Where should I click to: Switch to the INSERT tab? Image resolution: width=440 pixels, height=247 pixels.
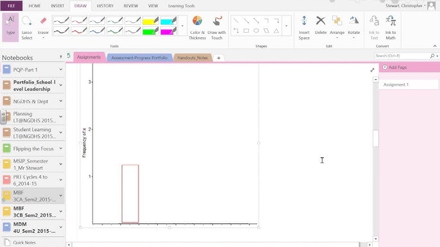click(58, 6)
